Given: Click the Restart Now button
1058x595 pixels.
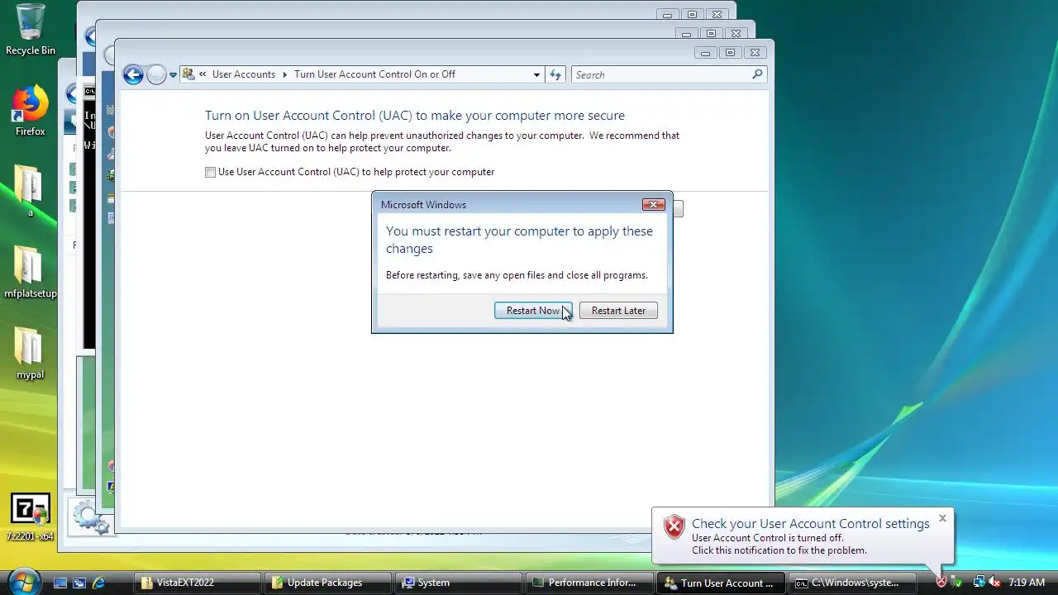Looking at the screenshot, I should click(533, 311).
